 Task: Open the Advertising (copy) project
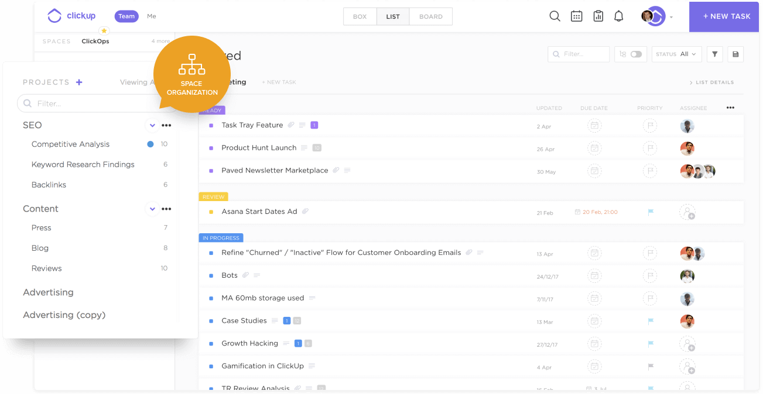pyautogui.click(x=64, y=315)
